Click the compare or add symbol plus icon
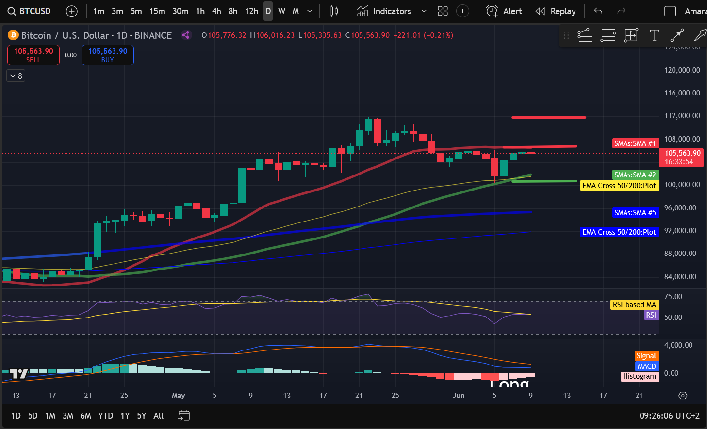 tap(71, 11)
